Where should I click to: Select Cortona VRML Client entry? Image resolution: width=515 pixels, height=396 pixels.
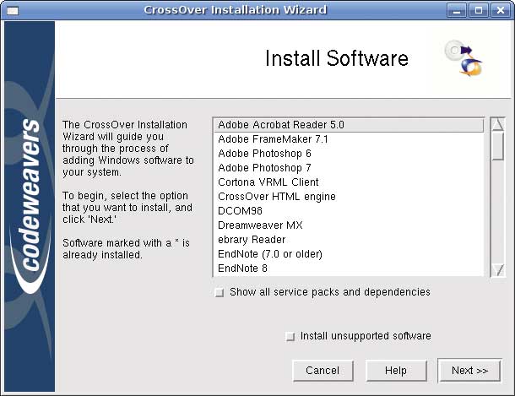[x=349, y=182]
